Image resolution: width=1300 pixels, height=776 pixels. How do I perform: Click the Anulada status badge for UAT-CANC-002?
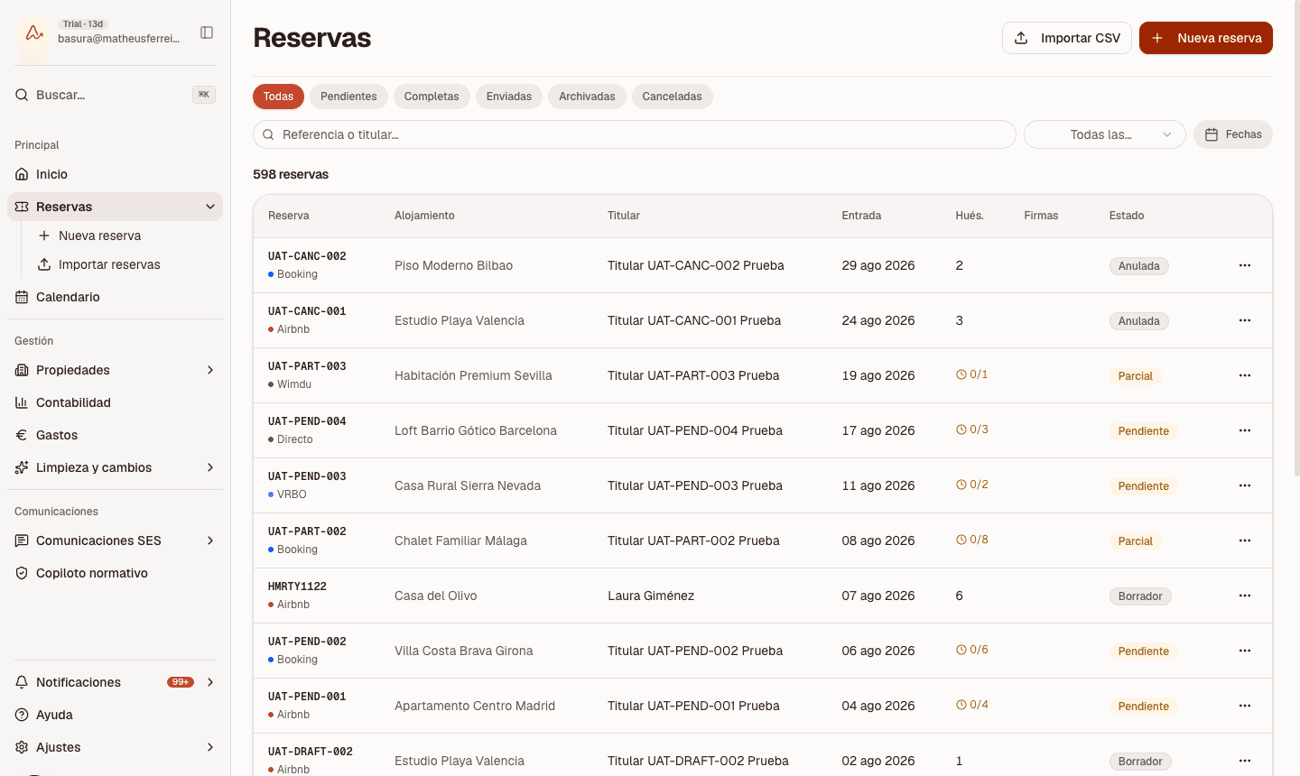tap(1139, 266)
